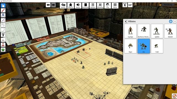177x99 pixels.
Task: Select the red Draw pencil tool
Action: click(3, 10)
